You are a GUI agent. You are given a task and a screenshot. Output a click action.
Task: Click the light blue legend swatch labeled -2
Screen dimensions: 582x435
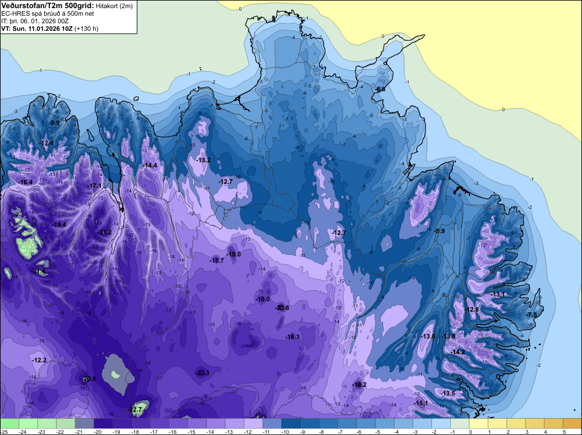(x=441, y=423)
